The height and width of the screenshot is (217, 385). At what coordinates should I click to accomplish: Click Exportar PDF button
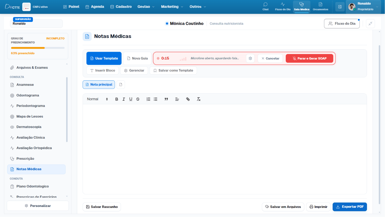[x=350, y=207]
